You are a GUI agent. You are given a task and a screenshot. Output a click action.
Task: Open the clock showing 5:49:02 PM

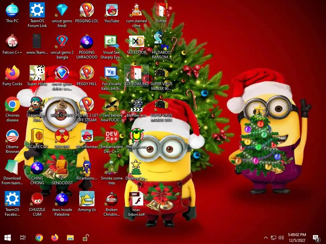(297, 238)
